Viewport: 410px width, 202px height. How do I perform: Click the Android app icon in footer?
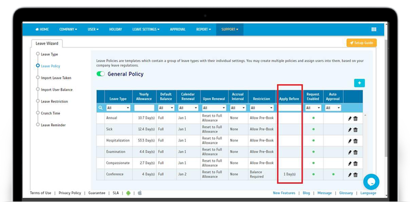pyautogui.click(x=128, y=193)
